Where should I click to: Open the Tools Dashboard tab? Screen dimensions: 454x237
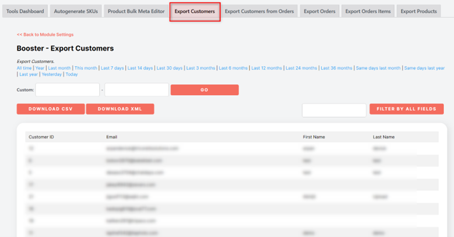(x=25, y=11)
